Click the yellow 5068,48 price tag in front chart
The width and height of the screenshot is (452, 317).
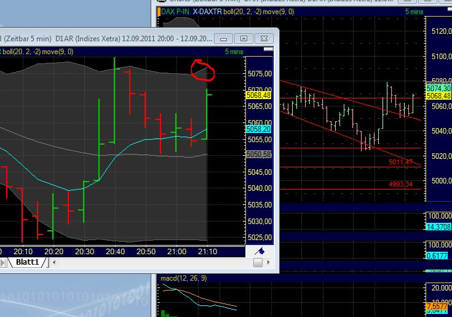point(258,95)
